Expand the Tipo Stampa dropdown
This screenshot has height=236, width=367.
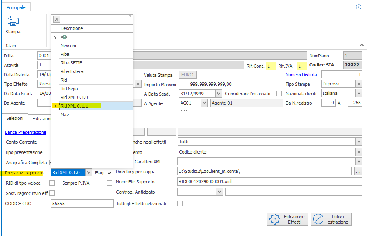359,84
